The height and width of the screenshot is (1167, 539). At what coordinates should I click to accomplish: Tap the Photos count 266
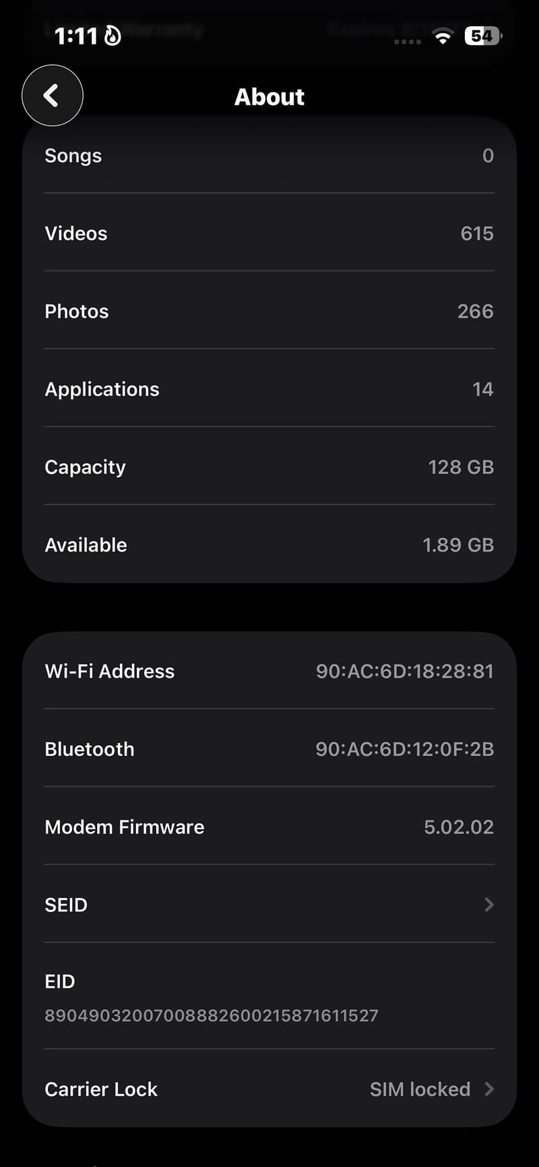[x=476, y=311]
